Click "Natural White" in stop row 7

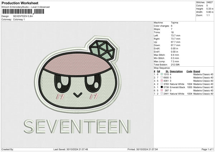point(177,94)
